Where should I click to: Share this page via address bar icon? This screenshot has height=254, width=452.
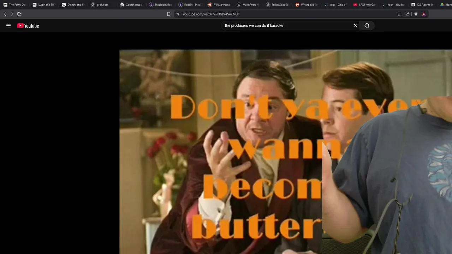click(408, 14)
